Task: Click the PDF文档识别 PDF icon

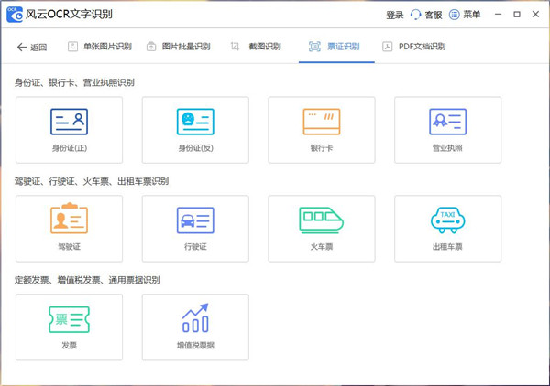Action: tap(387, 47)
